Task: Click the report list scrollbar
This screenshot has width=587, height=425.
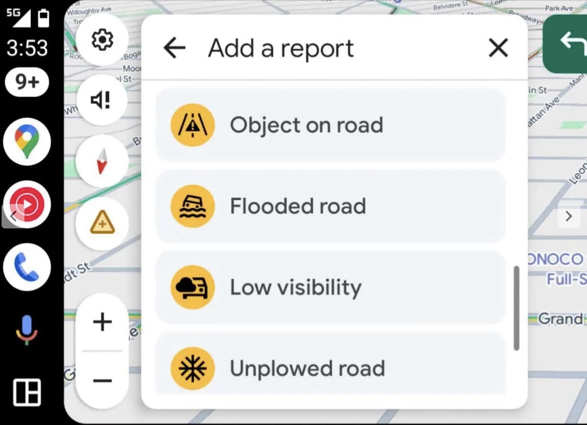Action: 516,308
